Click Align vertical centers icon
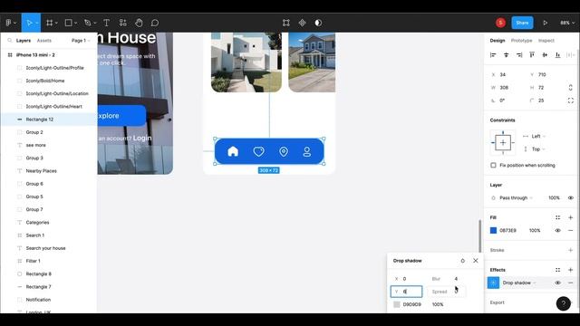 point(545,55)
